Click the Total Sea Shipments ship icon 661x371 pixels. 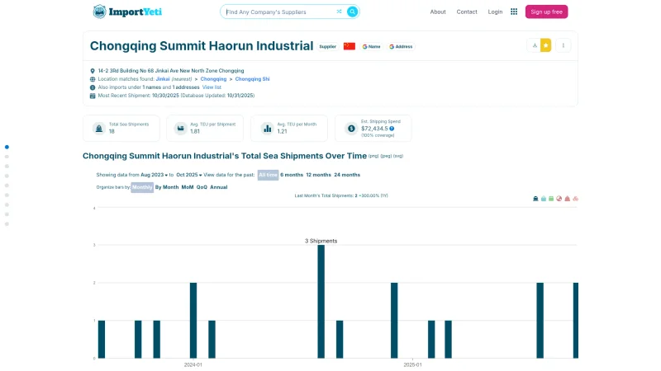(x=99, y=129)
